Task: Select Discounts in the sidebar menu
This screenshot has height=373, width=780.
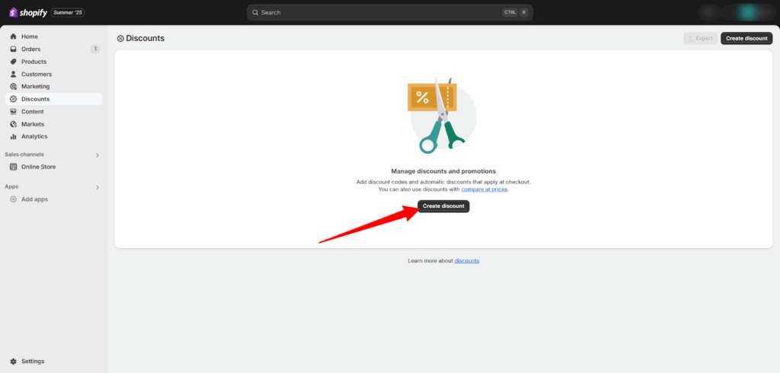Action: 35,99
